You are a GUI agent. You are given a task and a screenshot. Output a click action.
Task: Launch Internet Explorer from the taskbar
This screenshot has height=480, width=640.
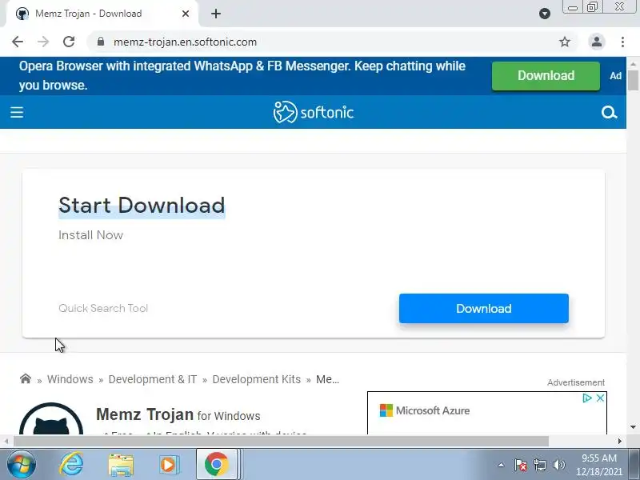[71, 465]
